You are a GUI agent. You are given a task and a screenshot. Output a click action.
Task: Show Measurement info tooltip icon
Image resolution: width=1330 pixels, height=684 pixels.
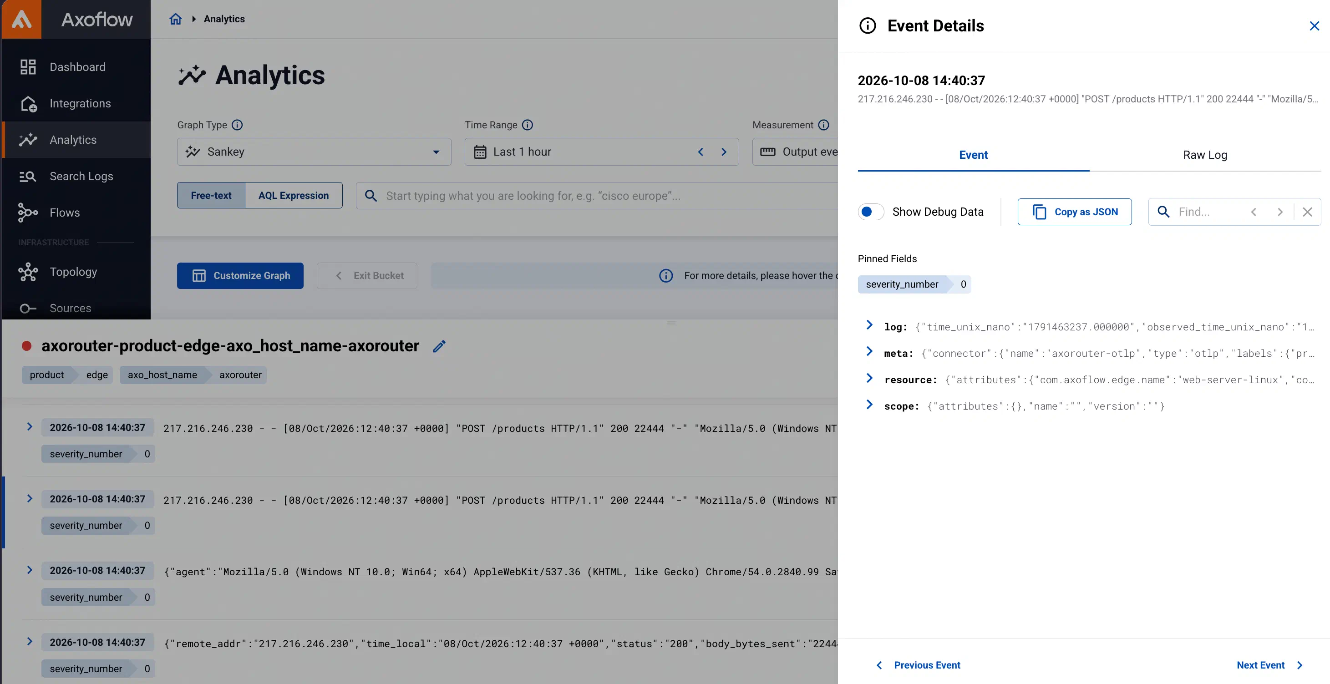pos(823,125)
